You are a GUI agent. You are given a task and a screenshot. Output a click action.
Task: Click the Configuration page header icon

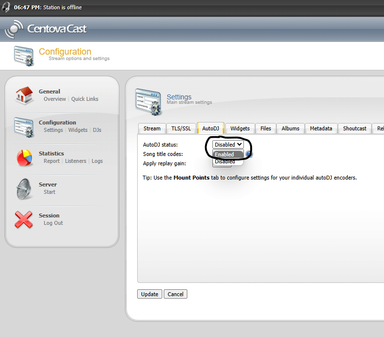coord(24,56)
